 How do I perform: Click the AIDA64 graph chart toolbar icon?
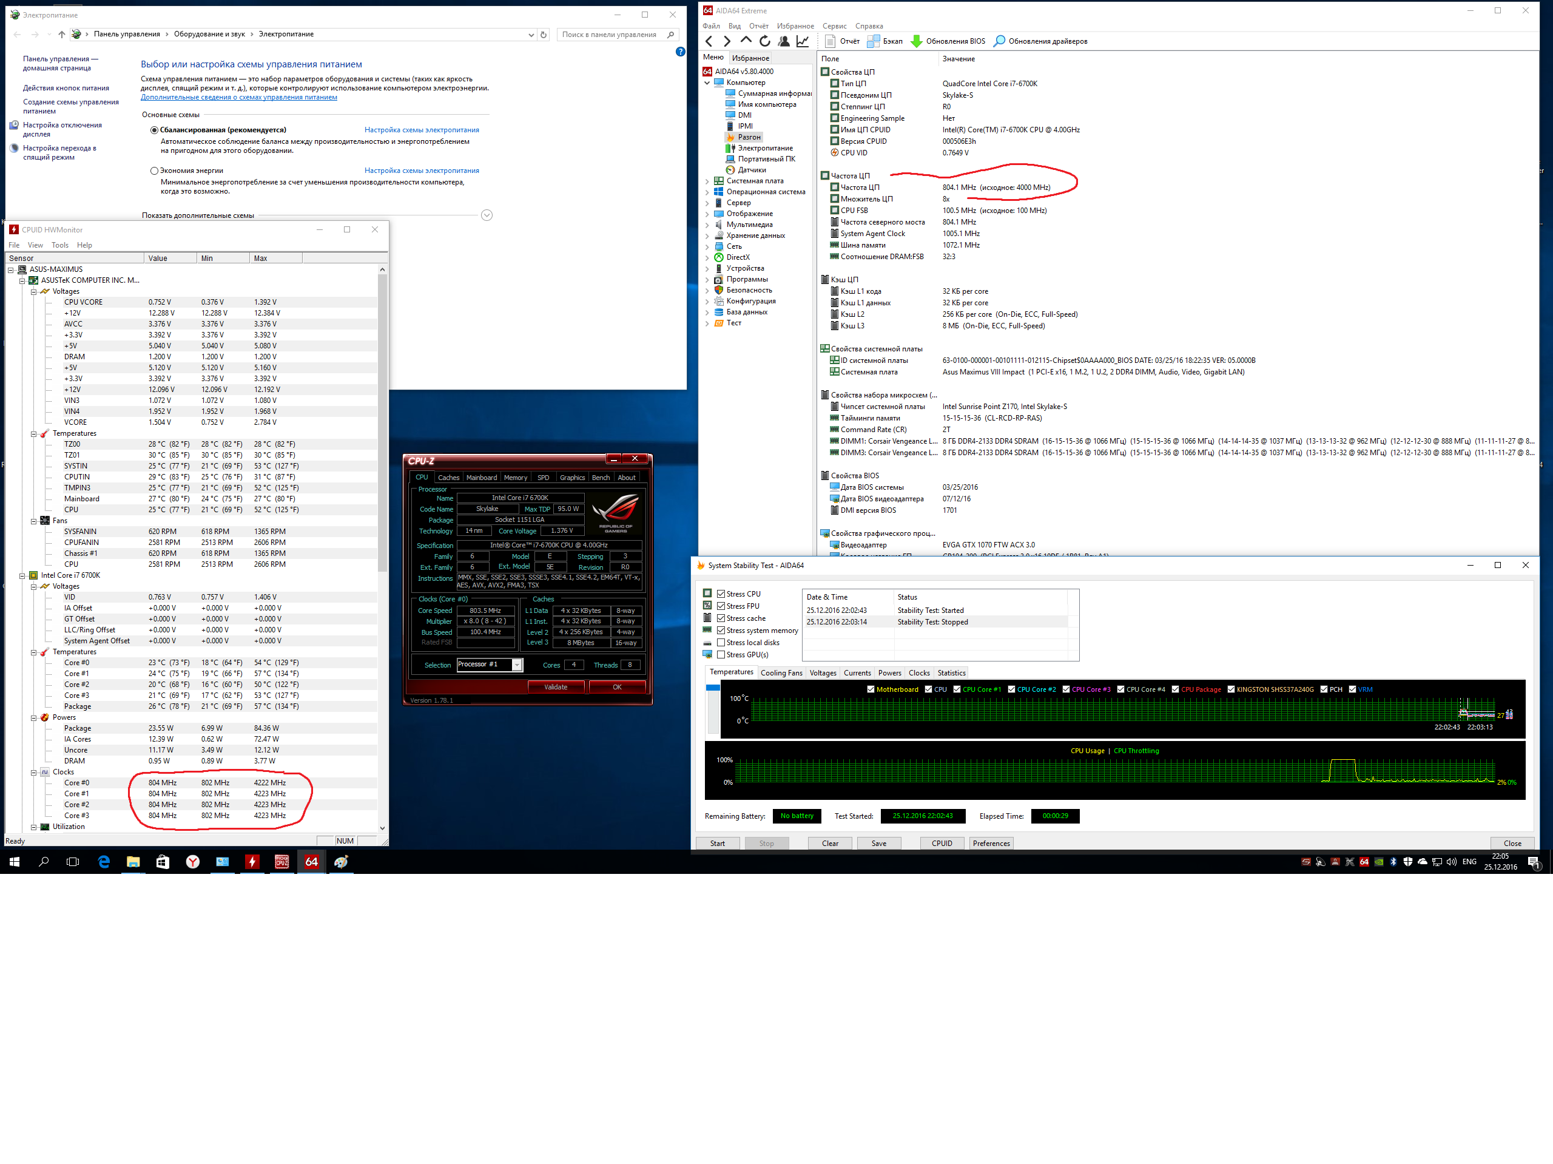pyautogui.click(x=803, y=41)
